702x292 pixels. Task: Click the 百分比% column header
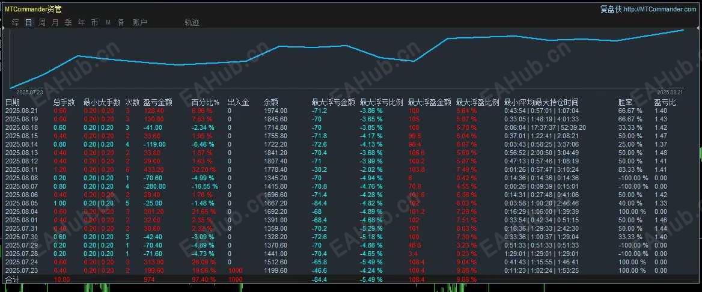tap(206, 102)
